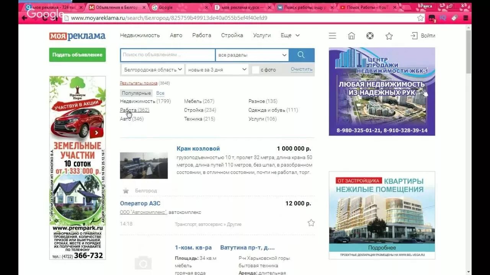Open favorites star icon in header
The width and height of the screenshot is (490, 275).
point(389,36)
